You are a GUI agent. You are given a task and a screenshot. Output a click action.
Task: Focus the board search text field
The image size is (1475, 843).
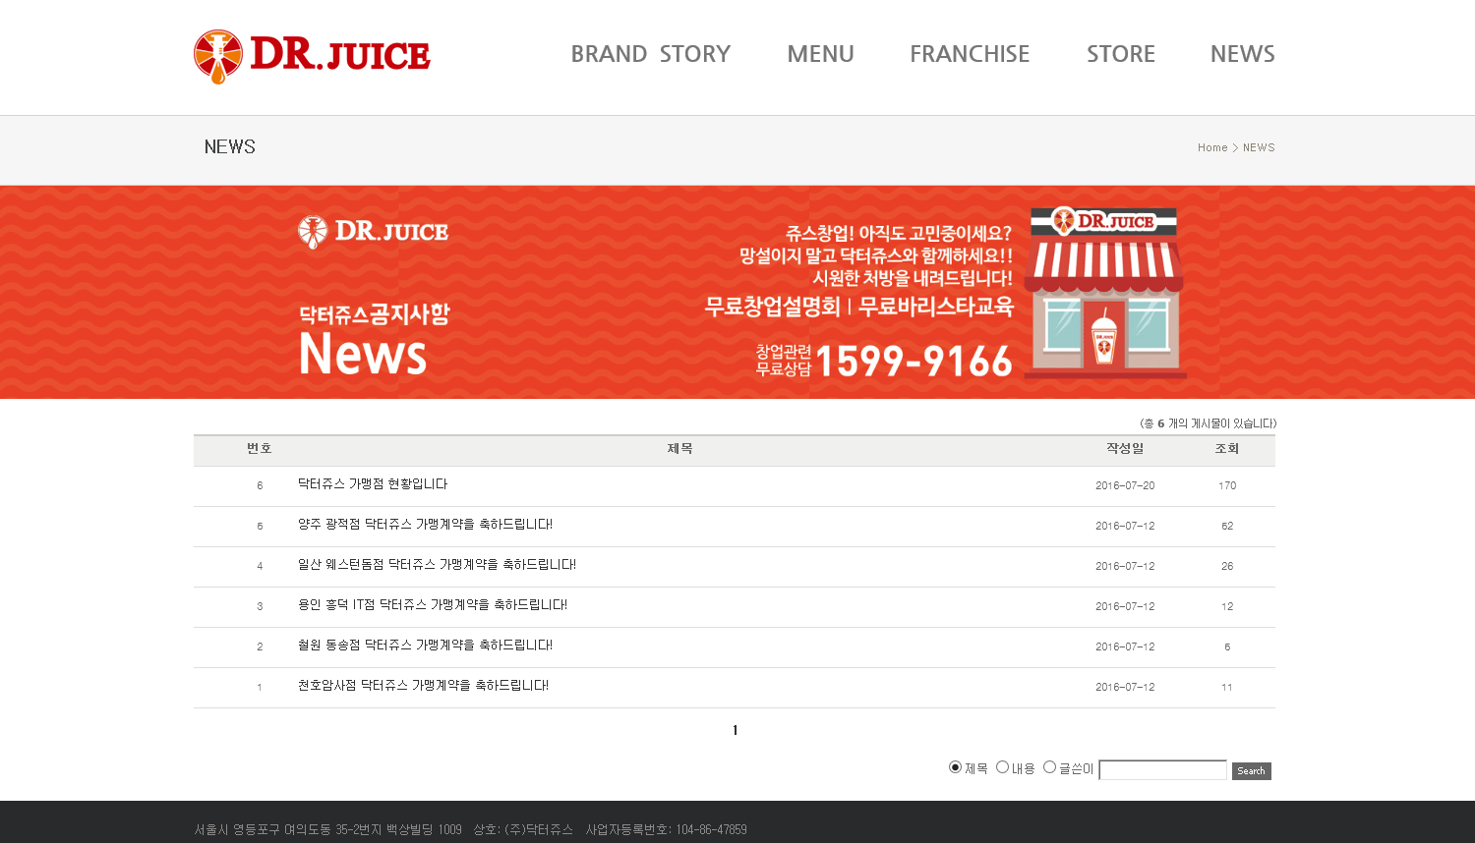coord(1162,770)
